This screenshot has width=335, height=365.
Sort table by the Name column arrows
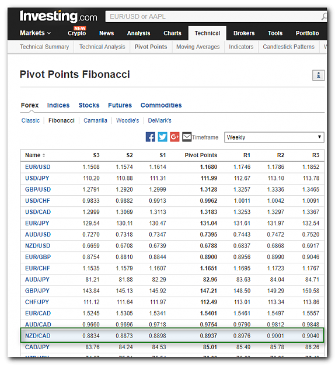click(44, 155)
